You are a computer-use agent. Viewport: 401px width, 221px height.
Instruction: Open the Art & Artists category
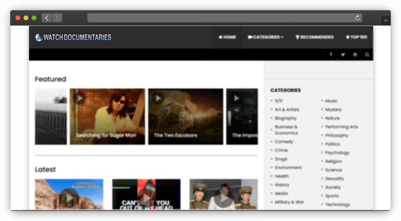[287, 110]
